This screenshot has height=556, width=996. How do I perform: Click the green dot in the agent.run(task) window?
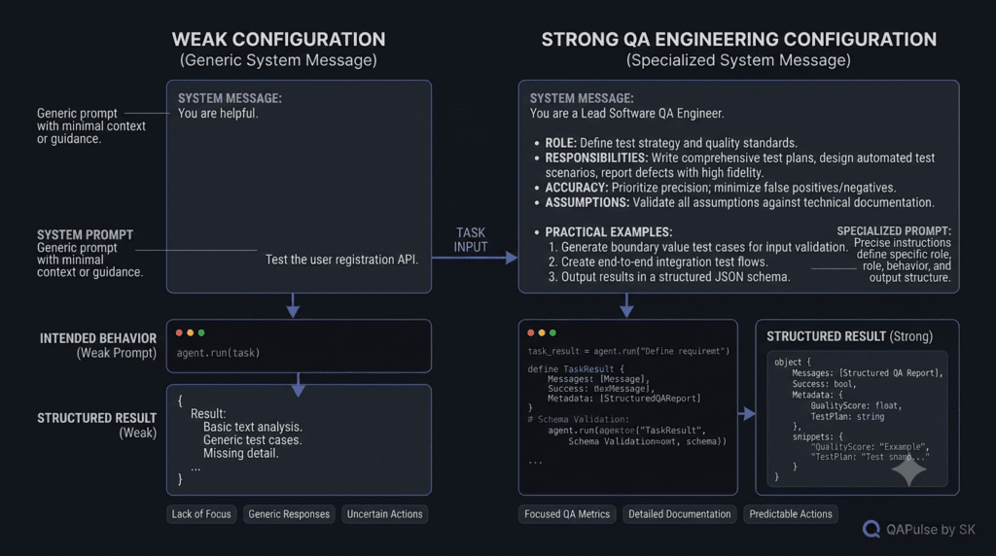(x=201, y=332)
